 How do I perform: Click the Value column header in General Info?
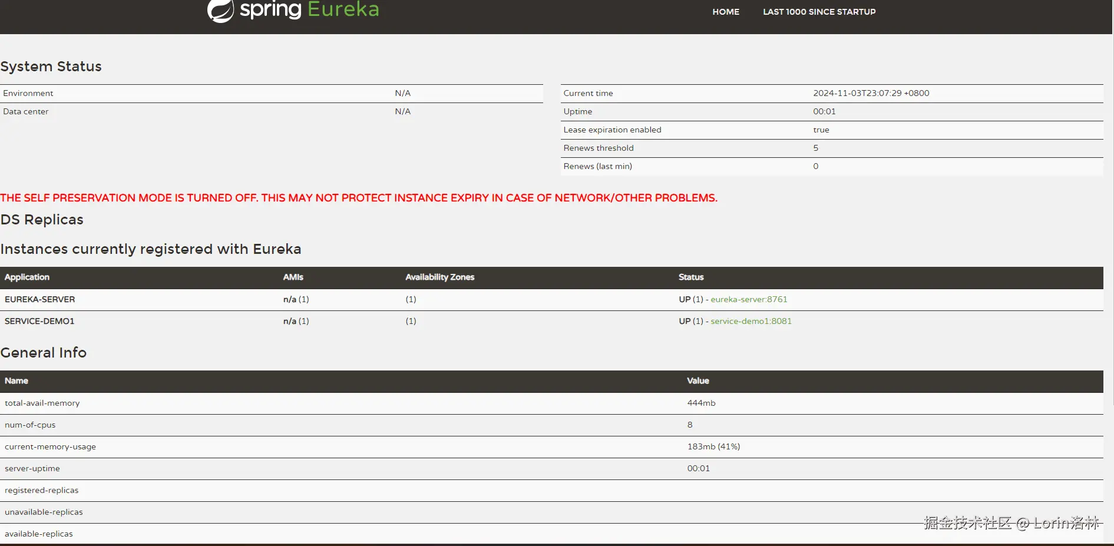[x=698, y=381]
